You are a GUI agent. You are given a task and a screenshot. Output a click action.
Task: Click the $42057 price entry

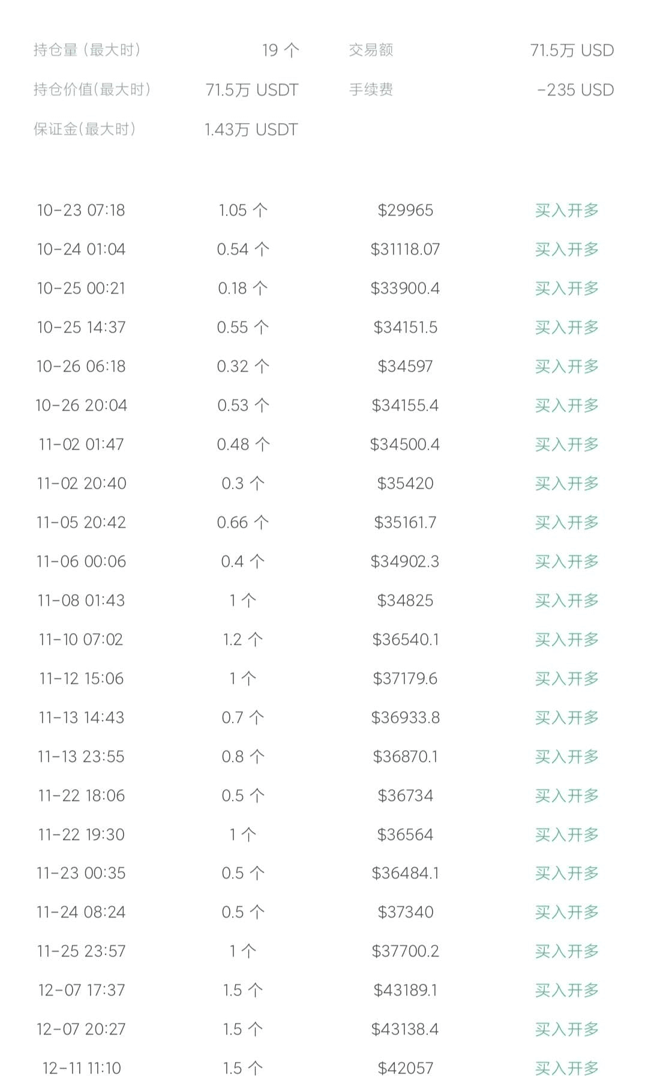tap(405, 1068)
